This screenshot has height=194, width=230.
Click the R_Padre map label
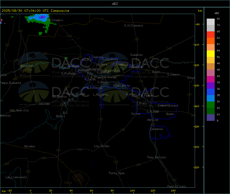pos(146,96)
